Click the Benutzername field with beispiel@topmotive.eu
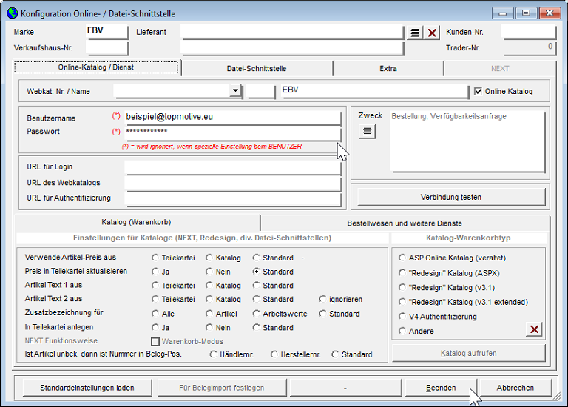568x407 pixels. (233, 118)
